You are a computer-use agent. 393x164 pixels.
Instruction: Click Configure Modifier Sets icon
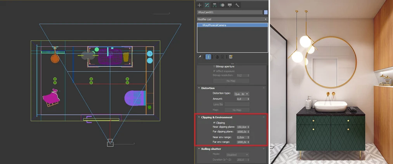231,57
